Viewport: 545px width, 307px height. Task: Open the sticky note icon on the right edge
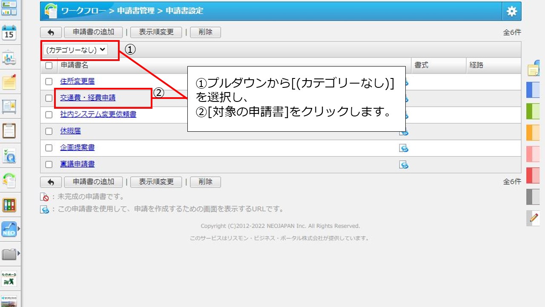(x=534, y=69)
